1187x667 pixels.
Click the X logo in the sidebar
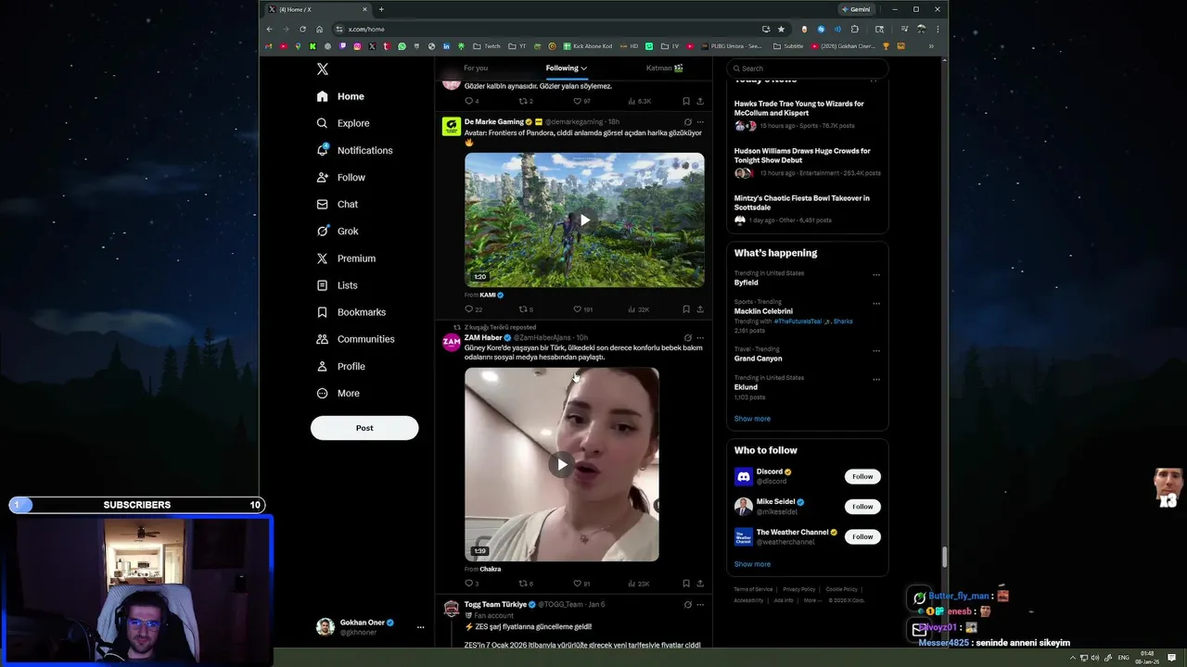(x=322, y=69)
